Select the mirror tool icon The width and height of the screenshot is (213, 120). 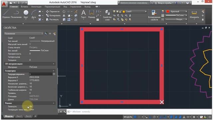coord(64,16)
